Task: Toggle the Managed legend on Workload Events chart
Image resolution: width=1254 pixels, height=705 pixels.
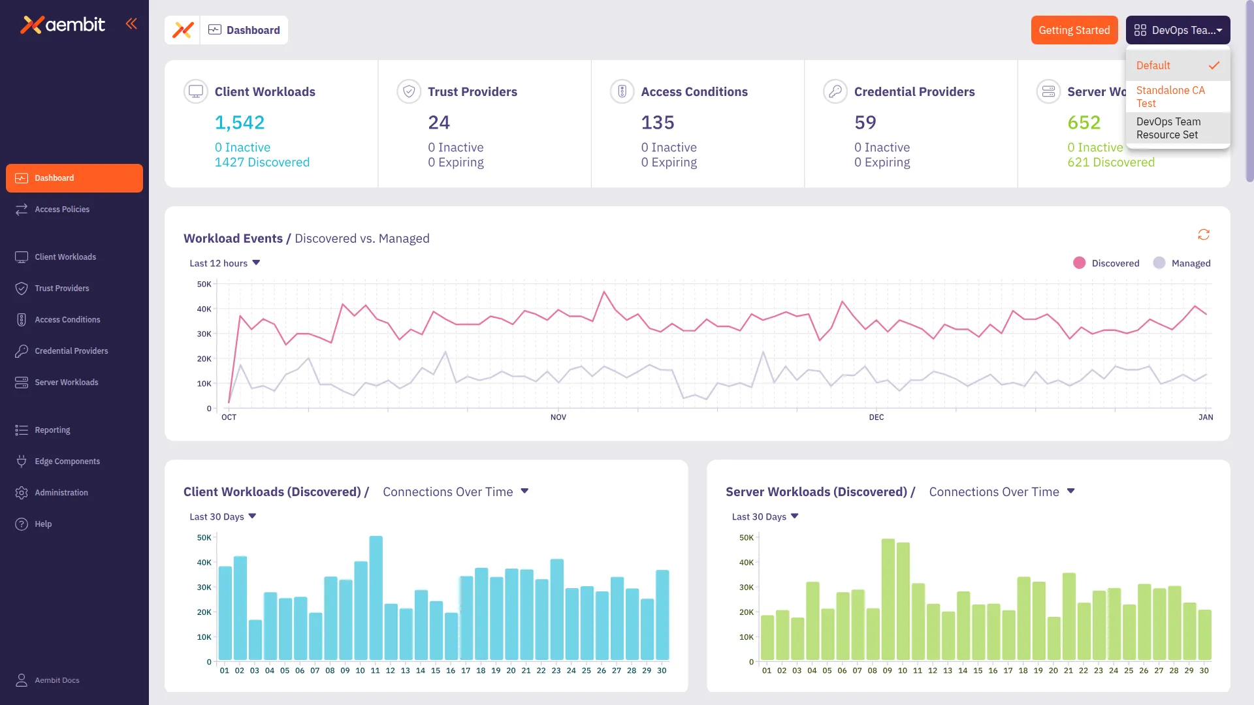Action: [1183, 263]
